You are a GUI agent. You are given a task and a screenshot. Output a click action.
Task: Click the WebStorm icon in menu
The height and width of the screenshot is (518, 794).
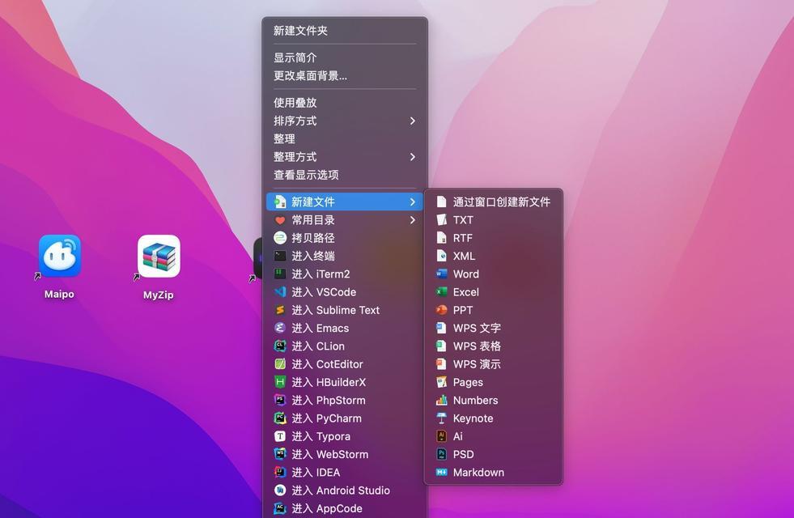coord(280,454)
